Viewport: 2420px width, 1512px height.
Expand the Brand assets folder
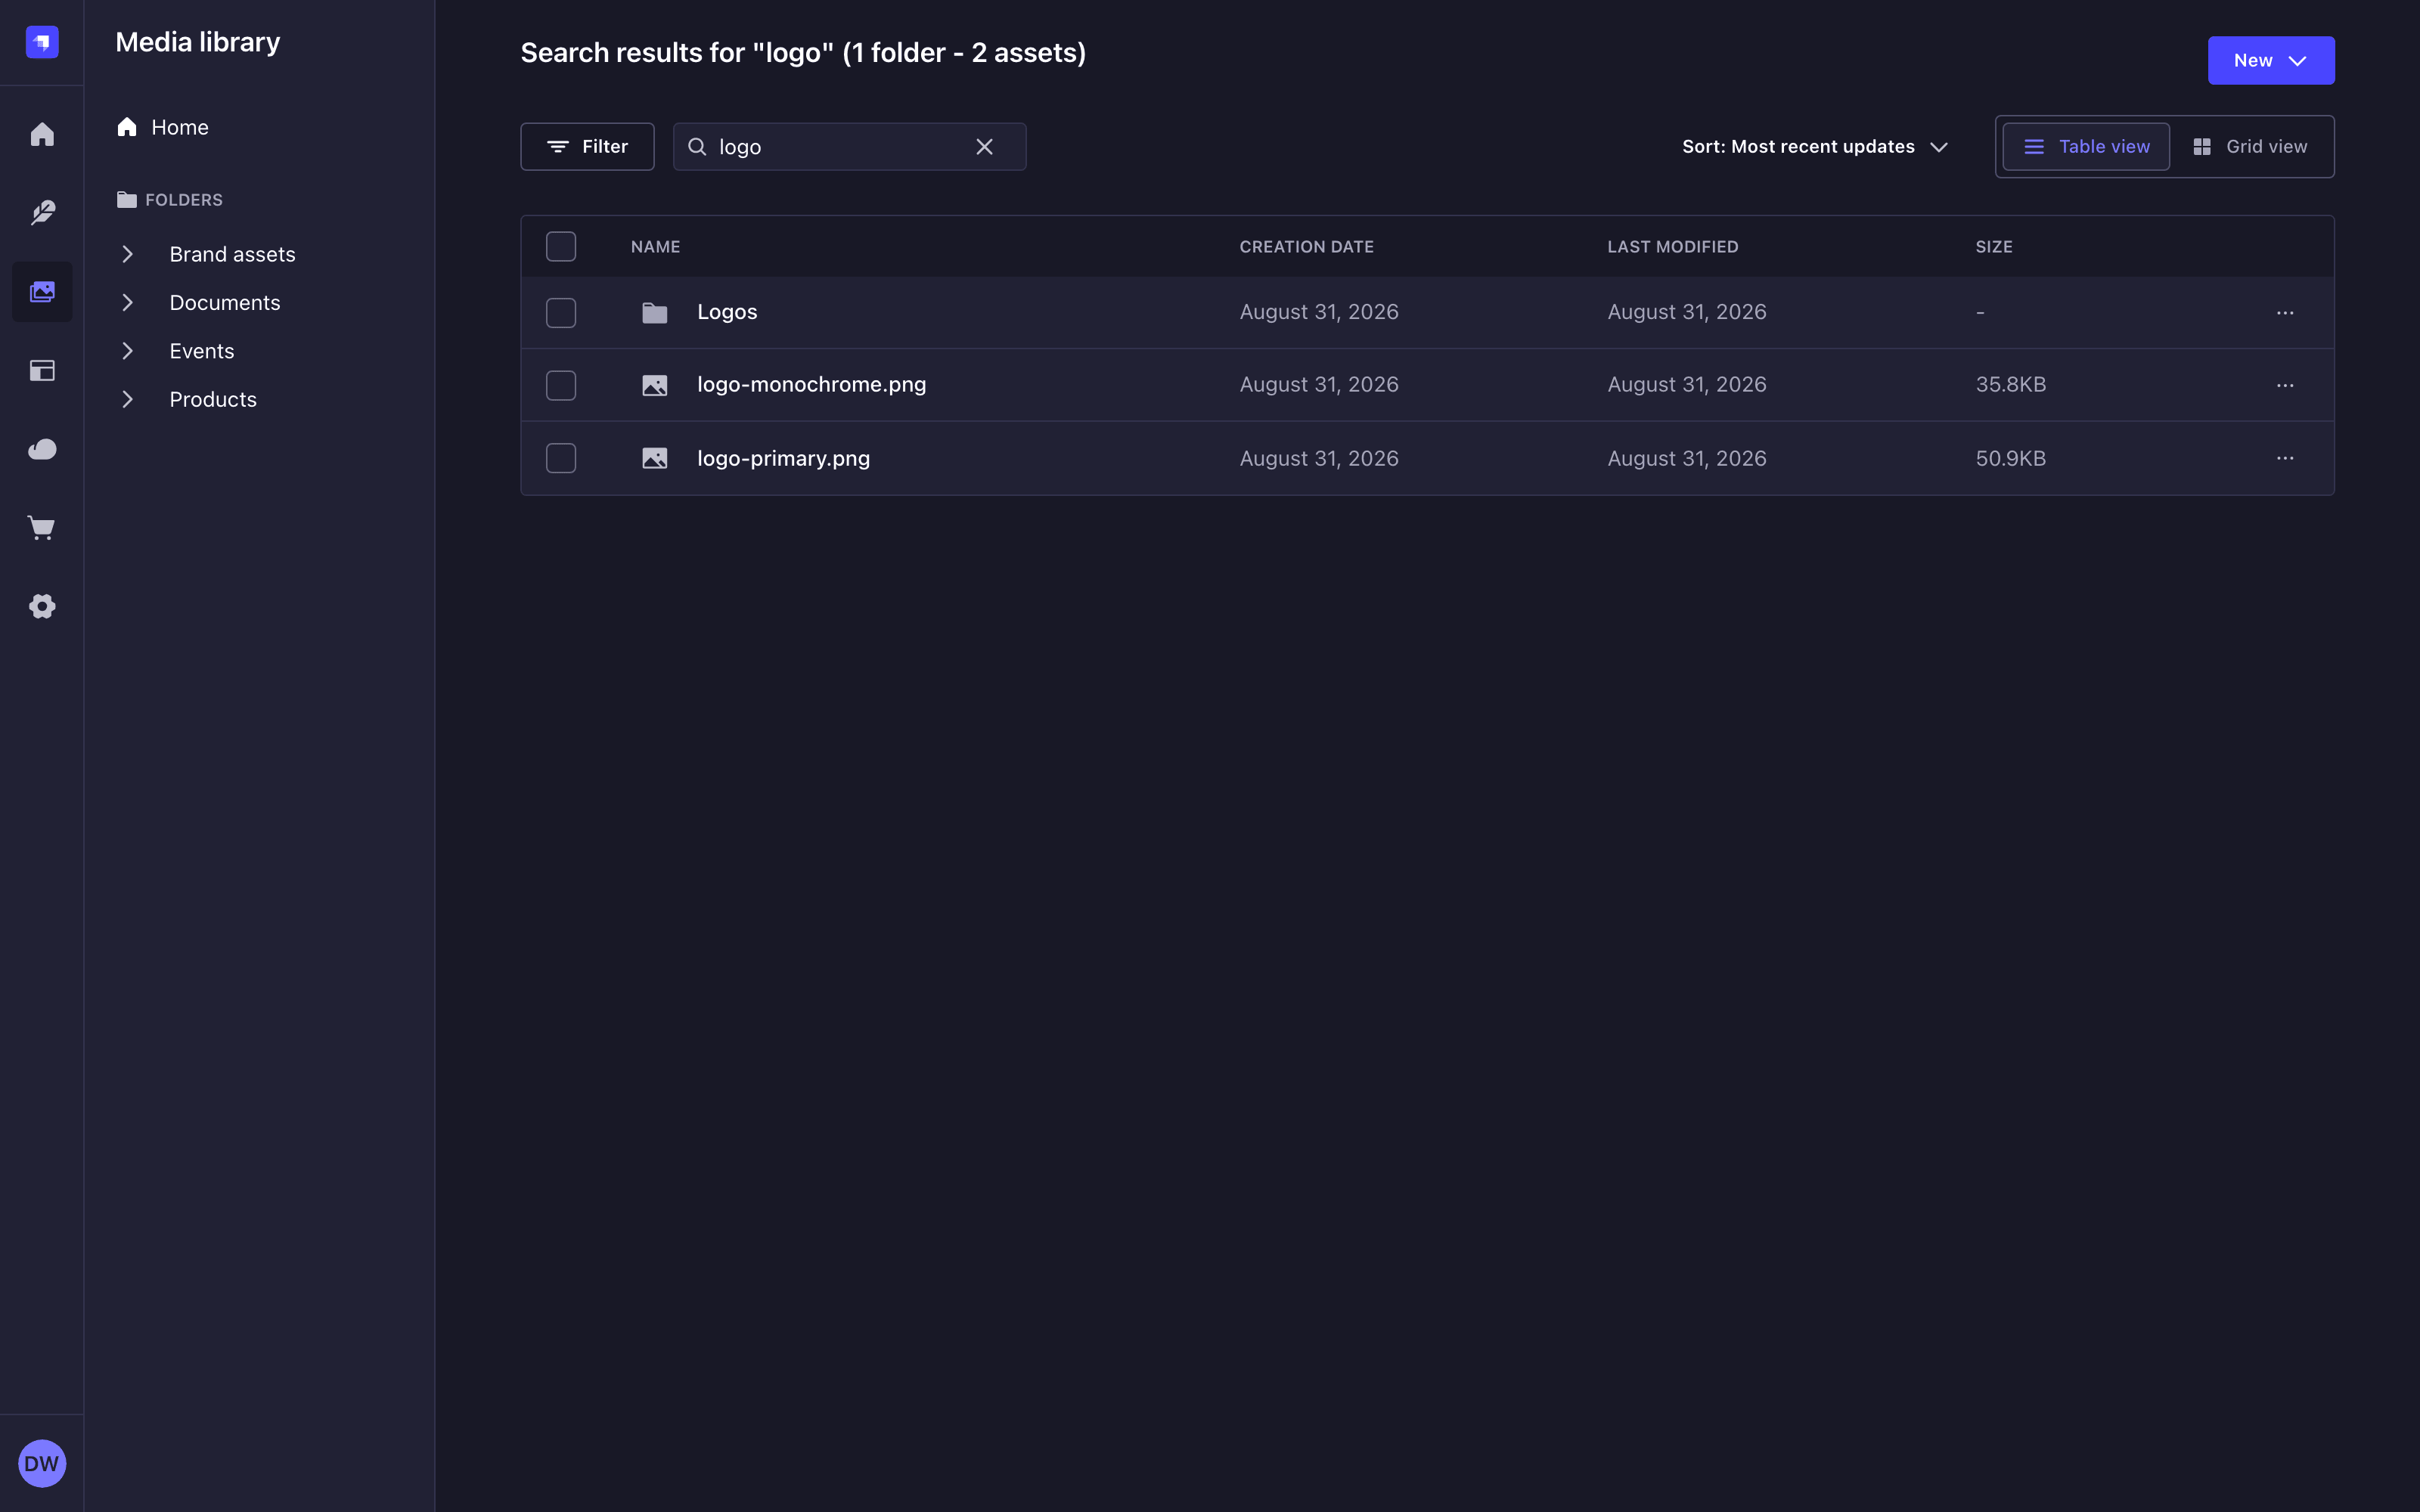click(x=127, y=254)
